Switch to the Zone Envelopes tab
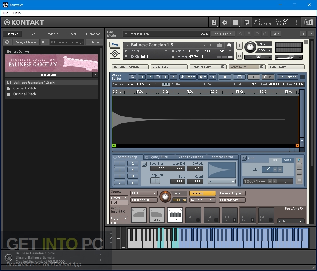Viewport: 317px width, 271px height. click(191, 157)
